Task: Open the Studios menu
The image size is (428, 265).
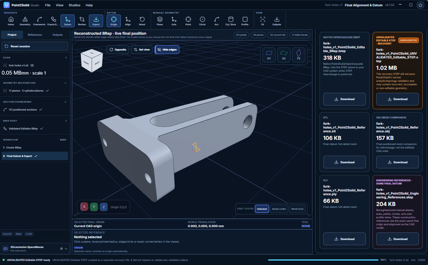Action: 74,5
